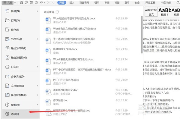Viewport: 180px width, 119px height.
Task: Click the 新建 document icon
Action: tap(7, 11)
